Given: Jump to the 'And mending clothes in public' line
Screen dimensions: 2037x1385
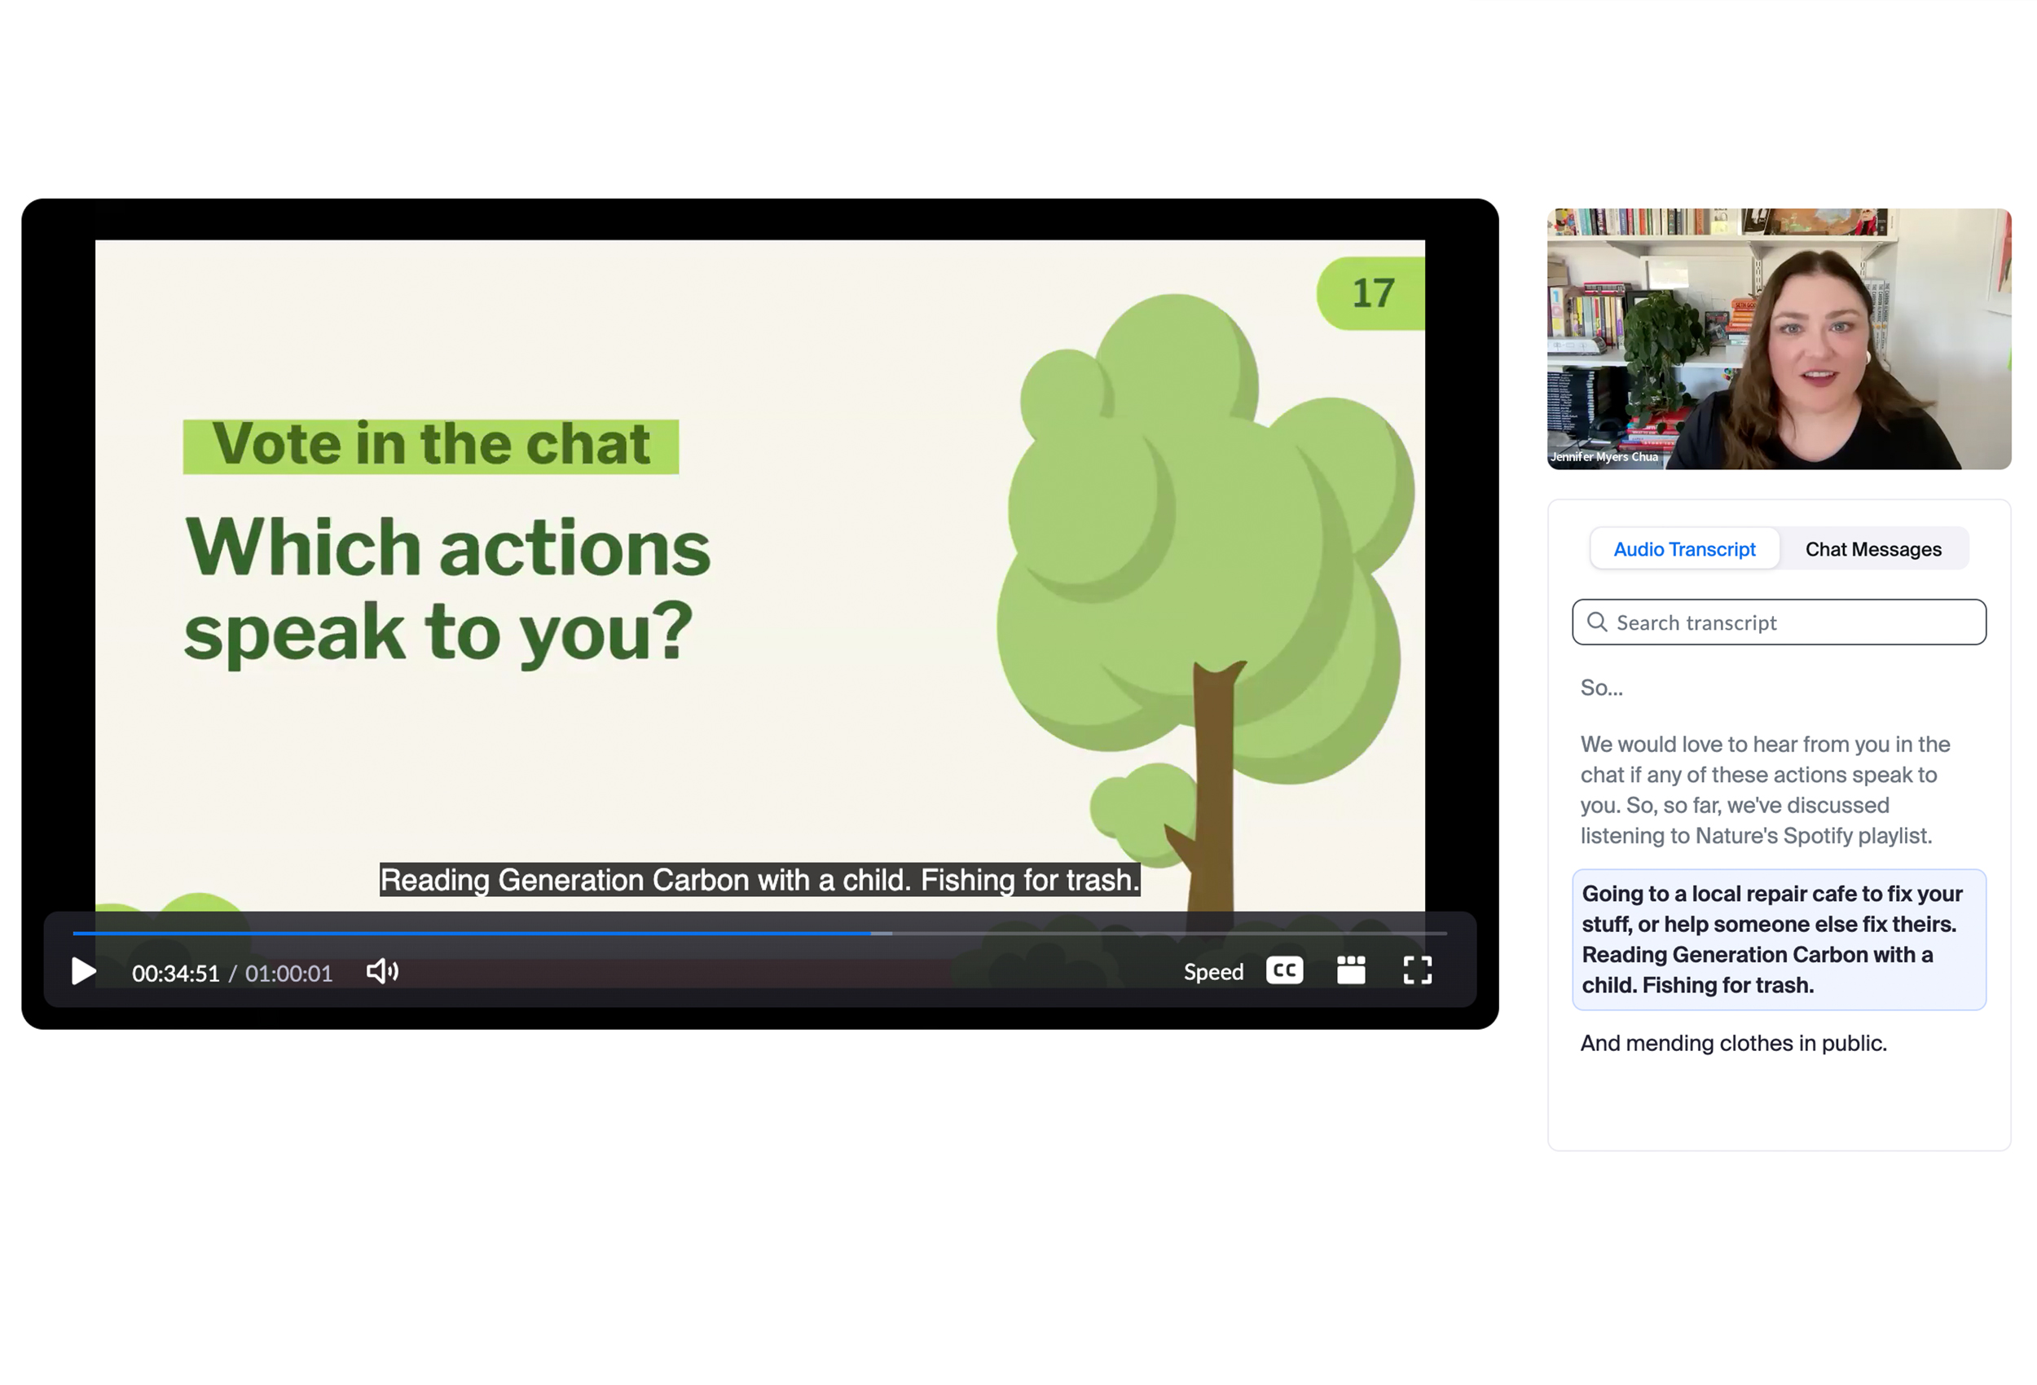Looking at the screenshot, I should pyautogui.click(x=1733, y=1043).
